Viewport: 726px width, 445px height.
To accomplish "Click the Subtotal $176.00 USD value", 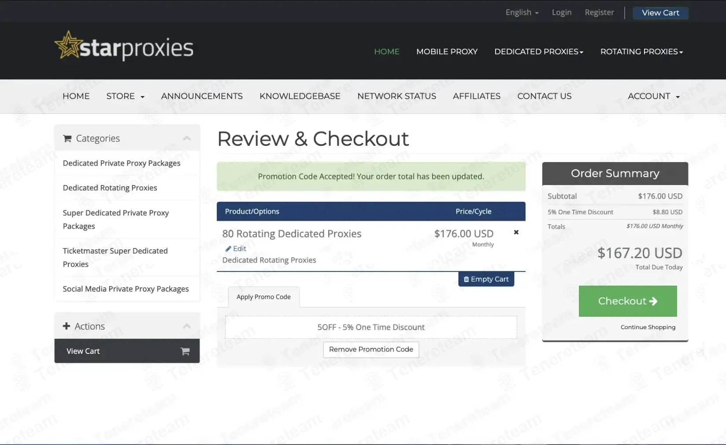I will point(660,196).
